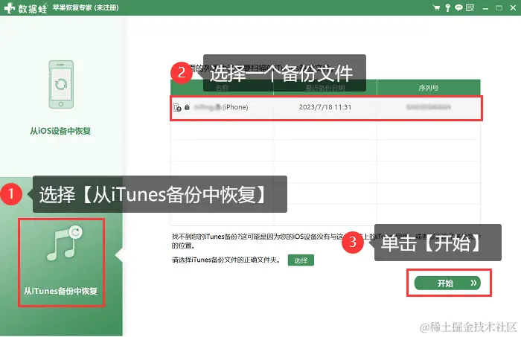
Task: Switch to 从iTunes备份中恢复 mode
Action: (x=61, y=291)
